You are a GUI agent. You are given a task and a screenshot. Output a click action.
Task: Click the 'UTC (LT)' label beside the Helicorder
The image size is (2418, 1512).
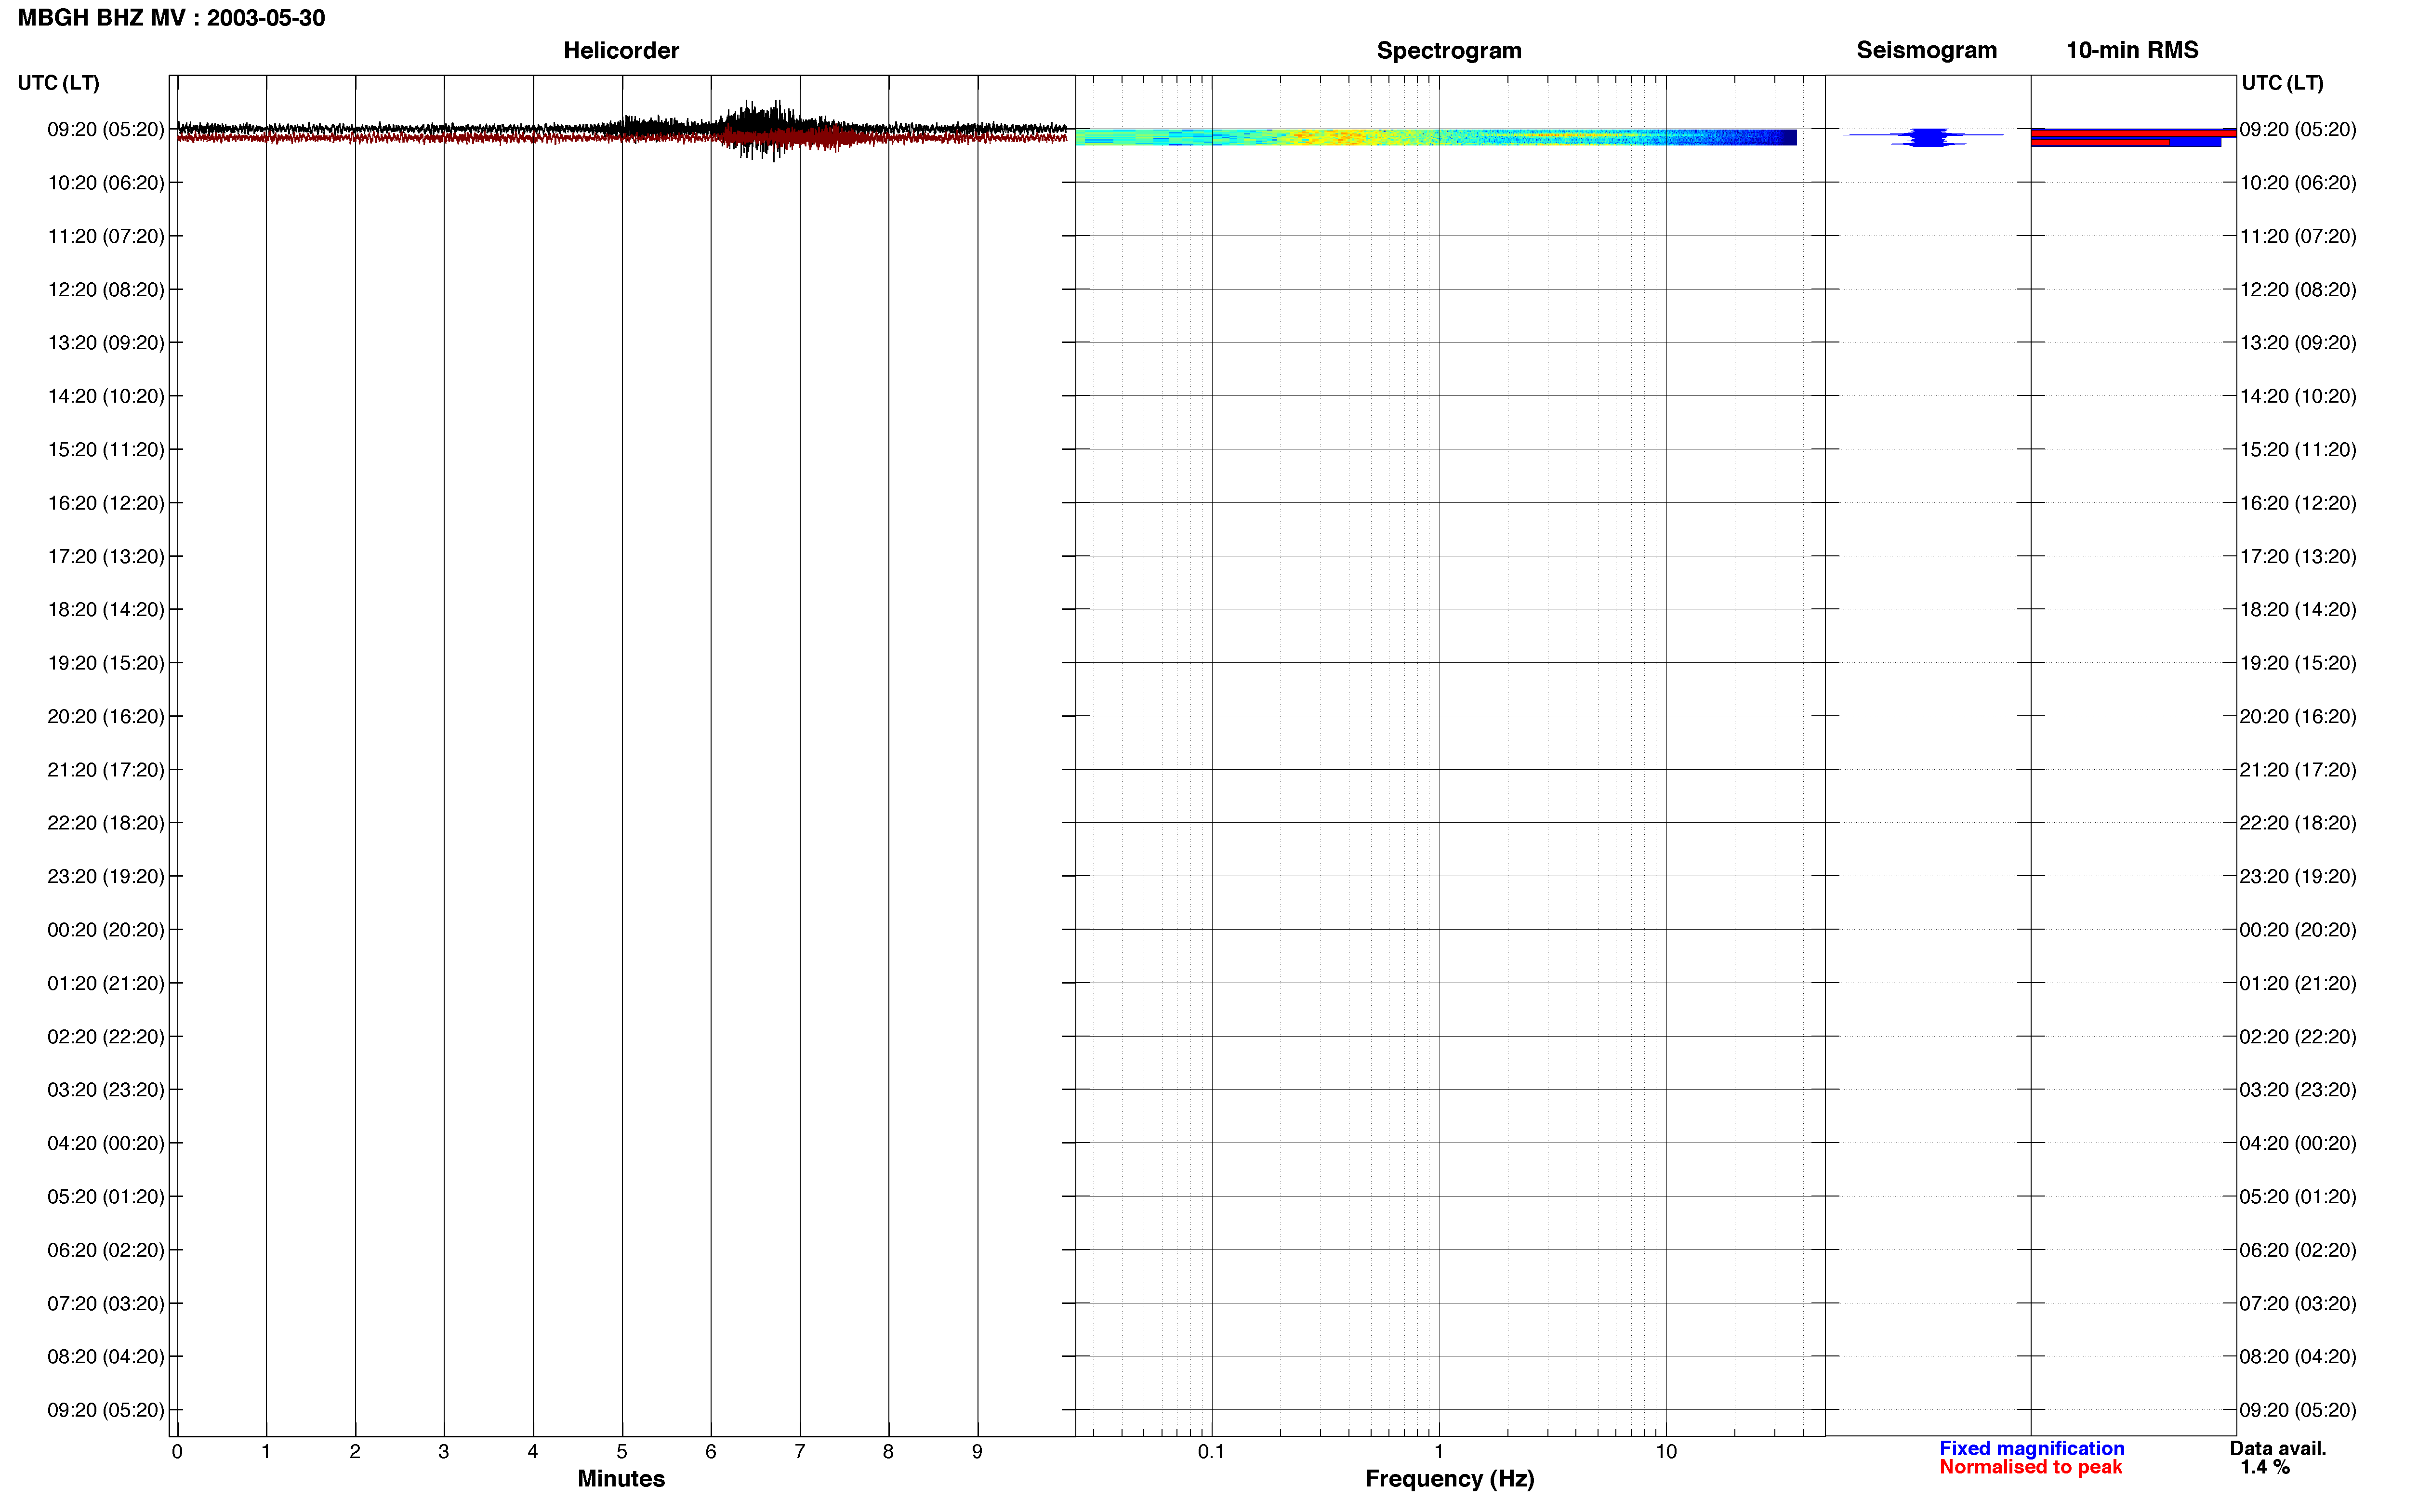59,83
